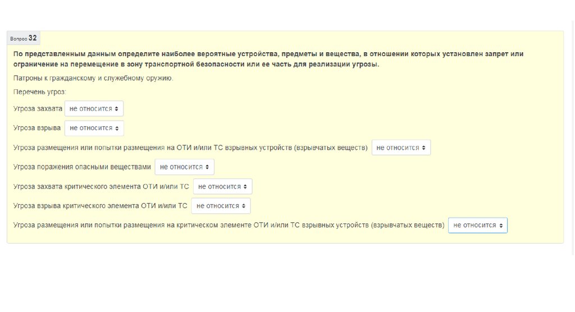575x312 pixels.
Task: Open the 'Угроза захвата' dropdown
Action: [x=94, y=109]
